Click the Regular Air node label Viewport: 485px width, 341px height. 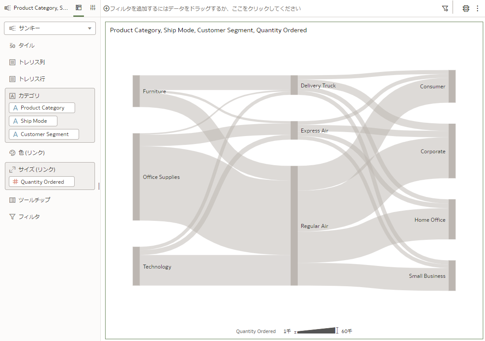(314, 226)
